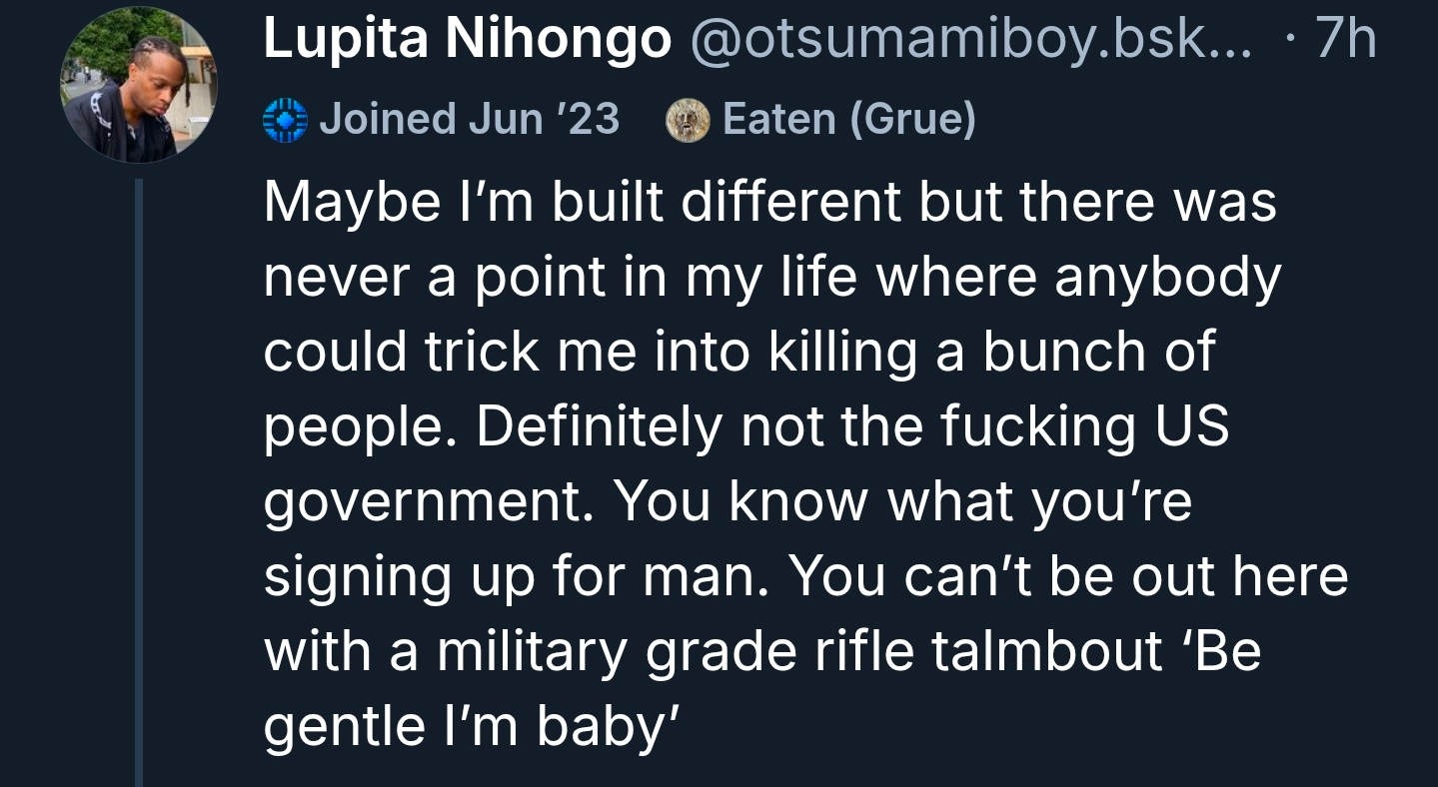1438x787 pixels.
Task: Click the text "You know what you're"
Action: [x=902, y=501]
